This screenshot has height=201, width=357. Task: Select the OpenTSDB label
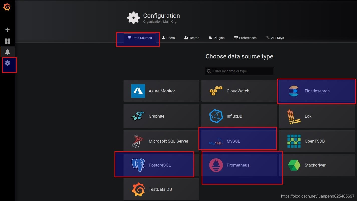coord(315,141)
